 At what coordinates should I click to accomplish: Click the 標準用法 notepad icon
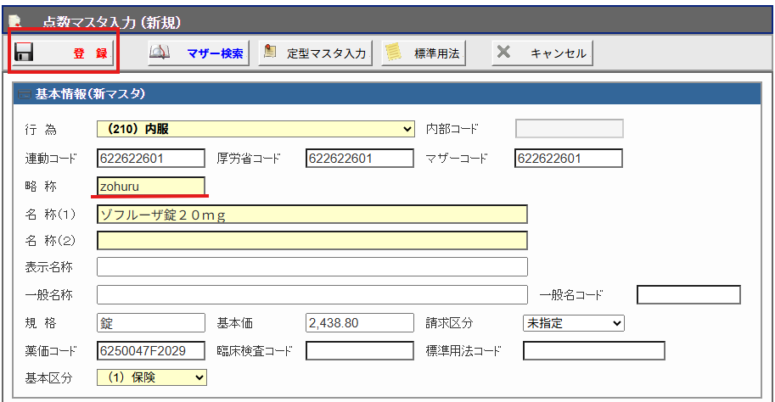pos(392,53)
